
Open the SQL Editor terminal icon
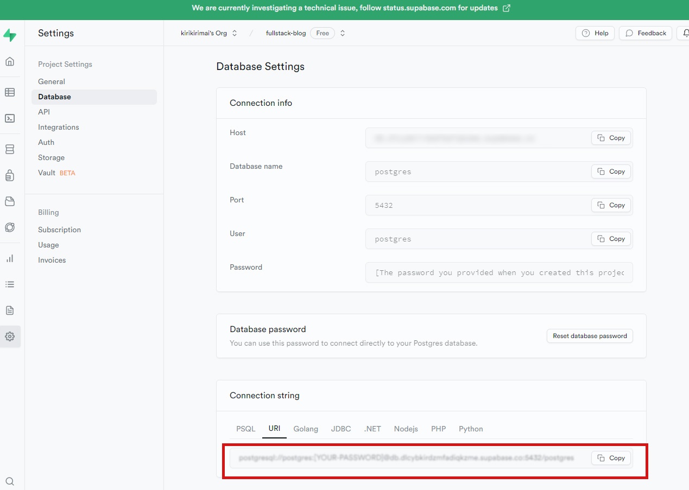[x=10, y=118]
